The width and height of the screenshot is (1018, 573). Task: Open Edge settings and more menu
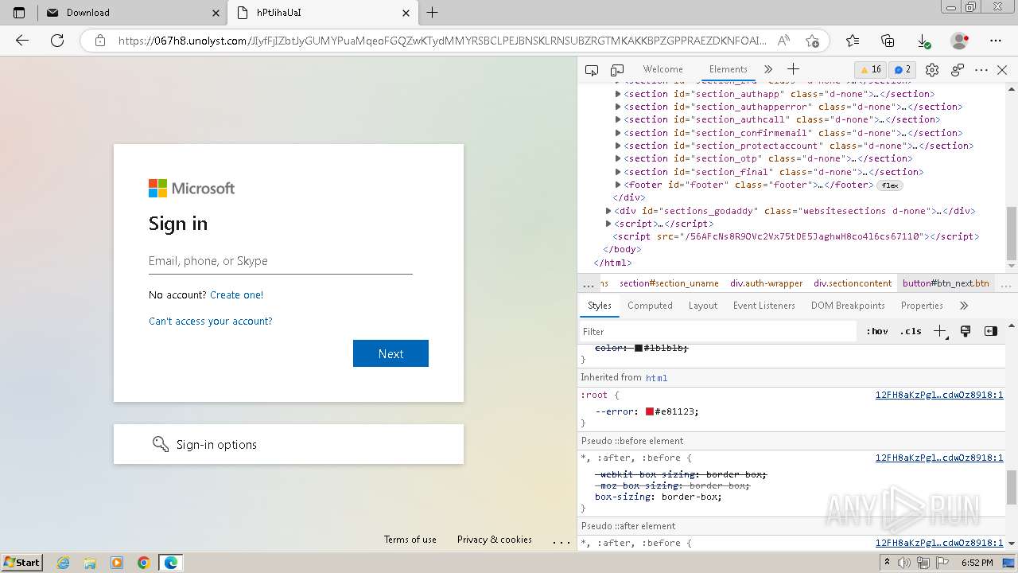[996, 41]
